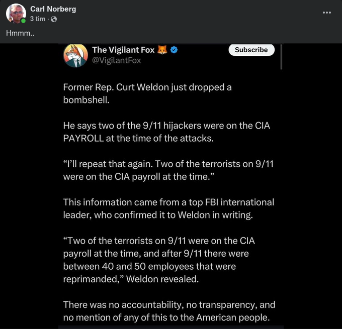Click the @VigilantFox handle
The image size is (342, 329).
(x=116, y=60)
